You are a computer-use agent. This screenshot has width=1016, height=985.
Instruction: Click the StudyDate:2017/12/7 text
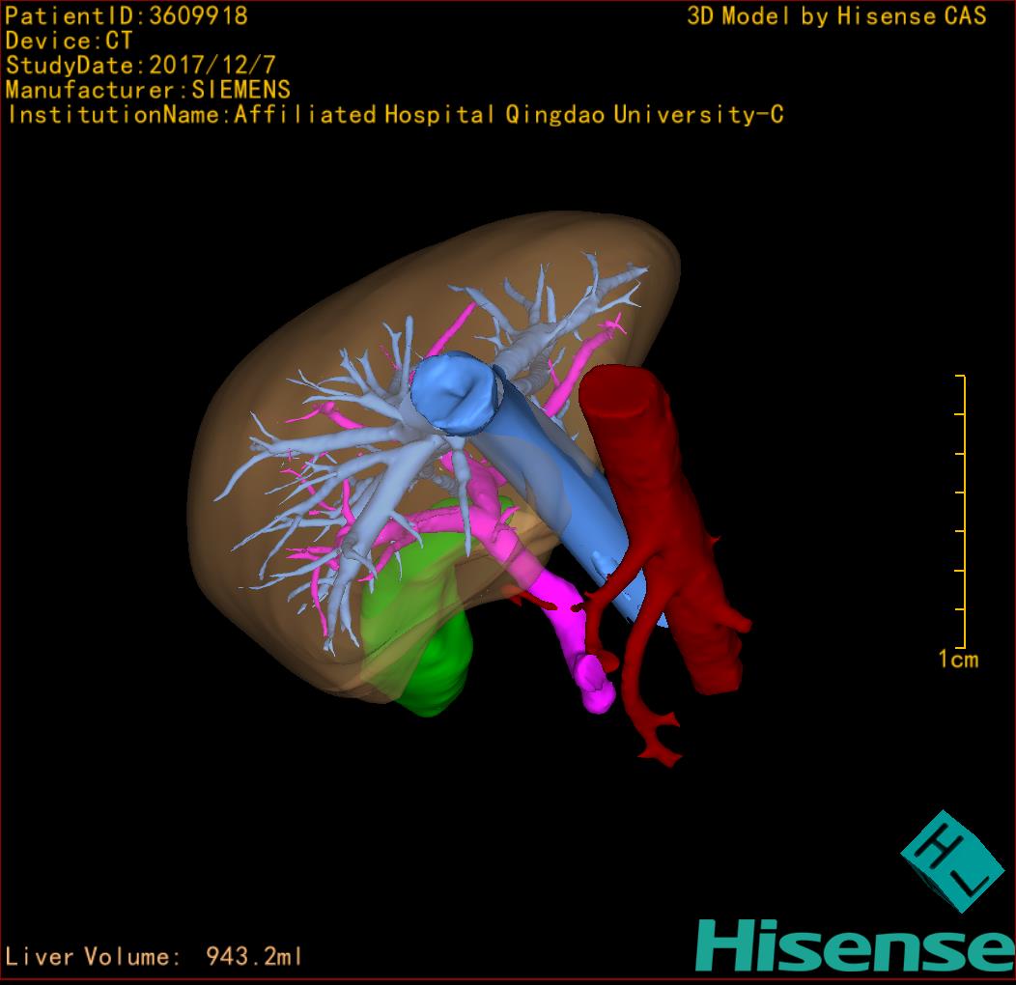point(141,65)
